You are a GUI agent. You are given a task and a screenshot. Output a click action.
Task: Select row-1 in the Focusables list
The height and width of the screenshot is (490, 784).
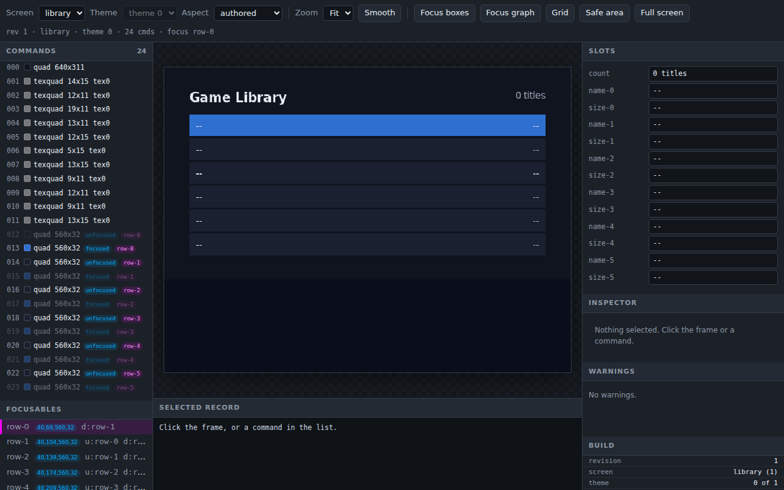(77, 442)
